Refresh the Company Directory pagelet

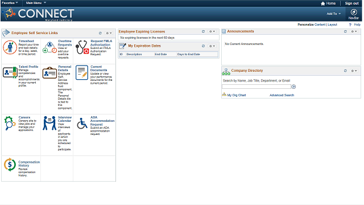(345, 71)
